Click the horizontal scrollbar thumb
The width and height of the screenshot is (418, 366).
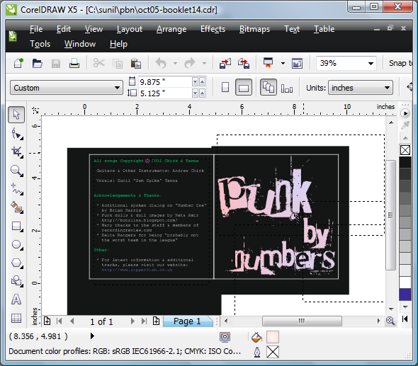(x=302, y=321)
